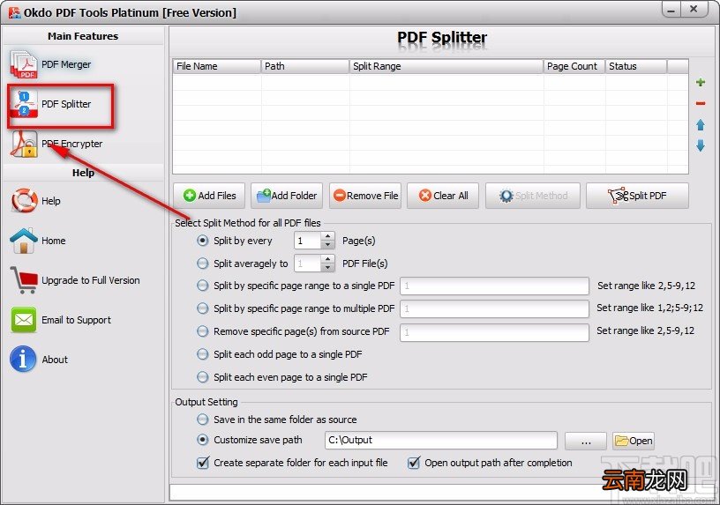720x505 pixels.
Task: Open the Home link text
Action: (x=53, y=241)
